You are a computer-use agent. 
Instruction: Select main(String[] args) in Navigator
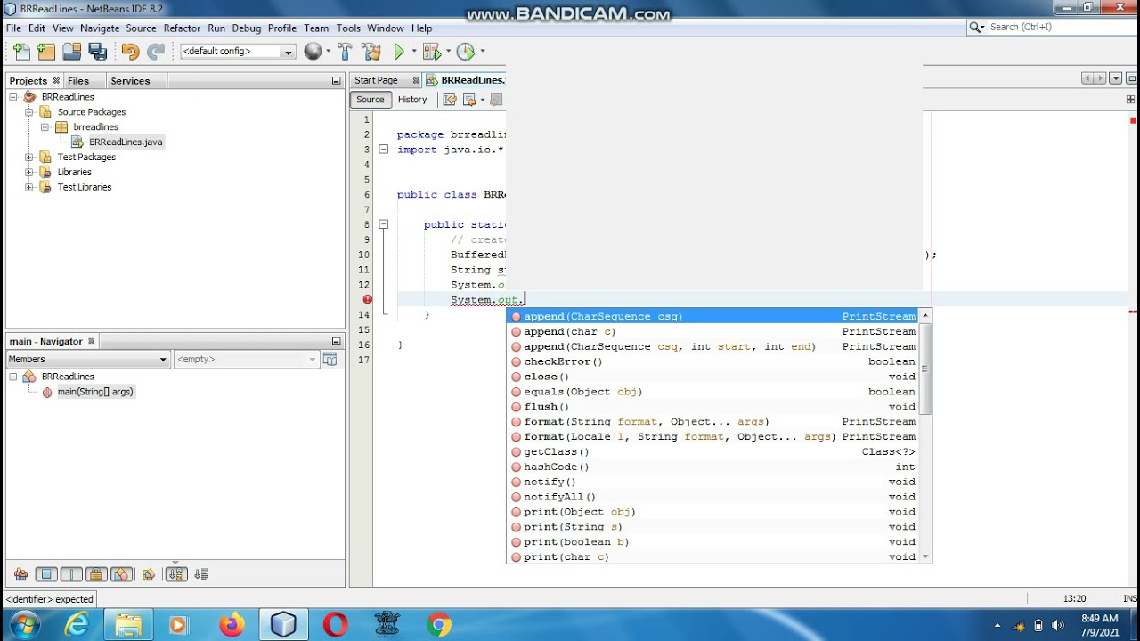[95, 392]
